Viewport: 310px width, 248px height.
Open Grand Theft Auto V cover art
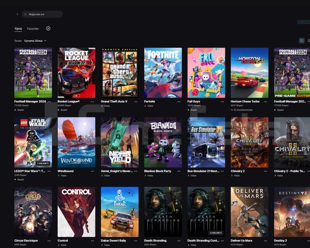tap(120, 73)
